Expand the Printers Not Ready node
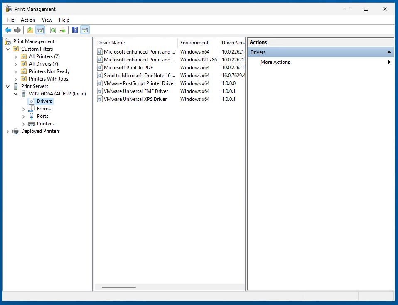Image resolution: width=398 pixels, height=305 pixels. coord(16,71)
